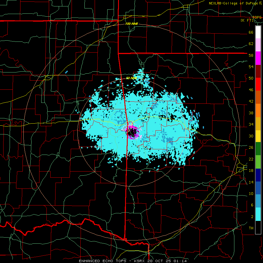Click the legend value '14'

pos(251,182)
